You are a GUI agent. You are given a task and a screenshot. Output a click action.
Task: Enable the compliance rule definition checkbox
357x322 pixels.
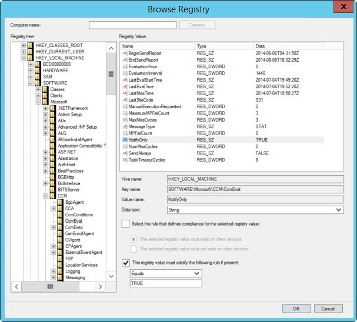125,224
